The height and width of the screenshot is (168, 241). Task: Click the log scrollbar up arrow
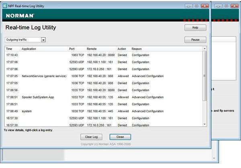point(204,49)
